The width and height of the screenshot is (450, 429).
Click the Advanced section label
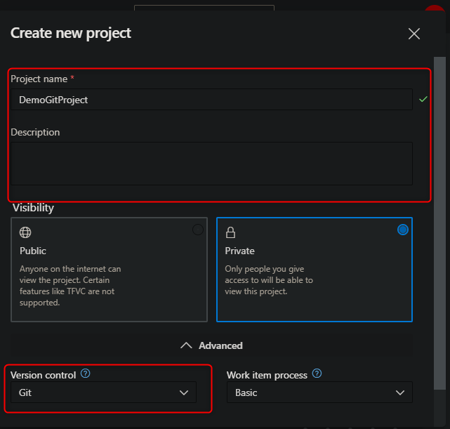click(x=220, y=345)
